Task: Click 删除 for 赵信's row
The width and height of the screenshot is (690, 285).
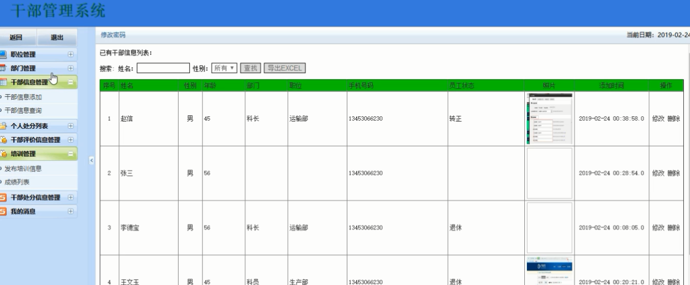Action: (673, 118)
